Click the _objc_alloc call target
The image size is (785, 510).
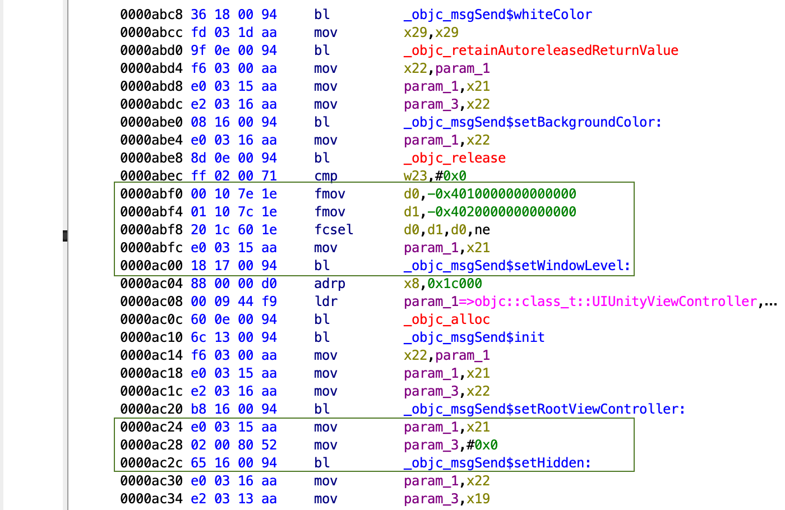[446, 319]
